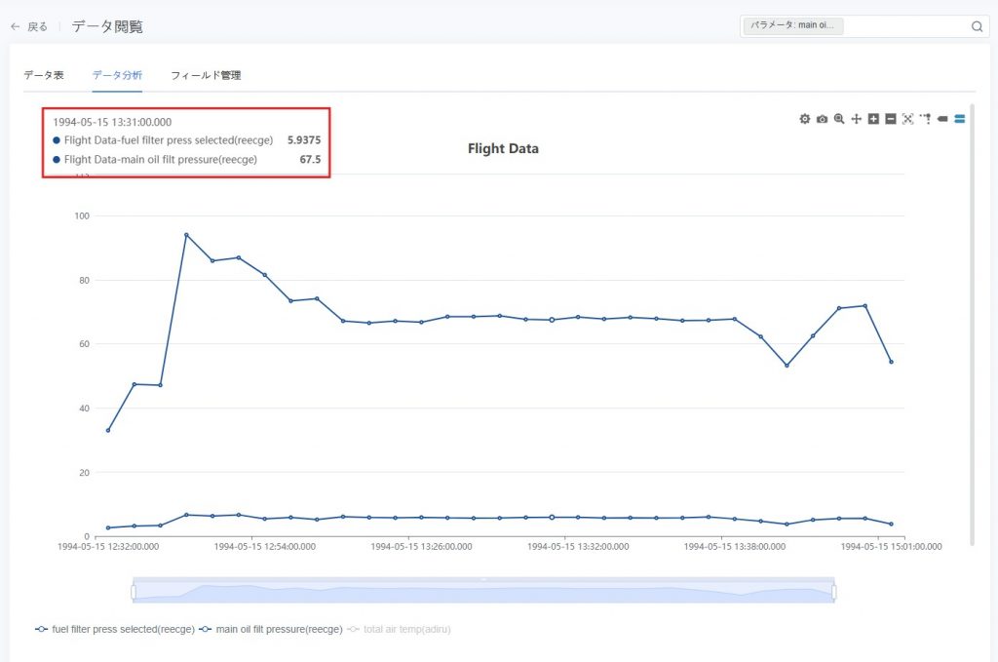Zoom in using the plus icon
Viewport: 998px width, 662px height.
(873, 119)
